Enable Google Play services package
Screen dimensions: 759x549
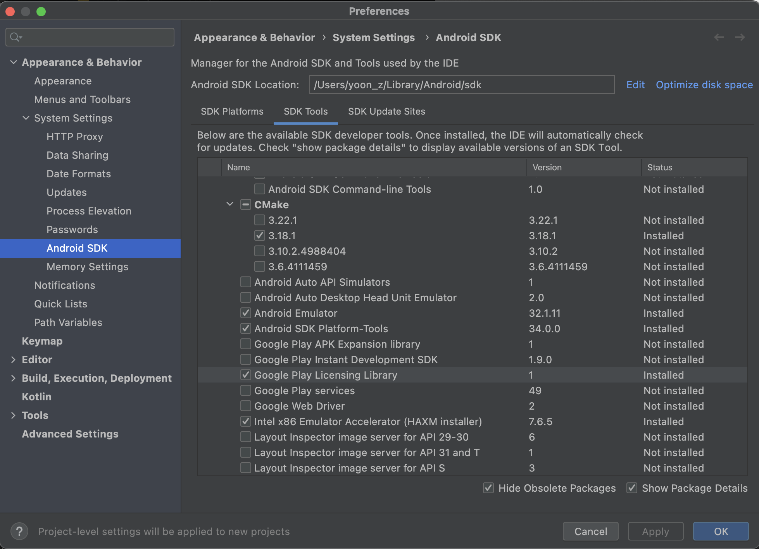point(246,391)
